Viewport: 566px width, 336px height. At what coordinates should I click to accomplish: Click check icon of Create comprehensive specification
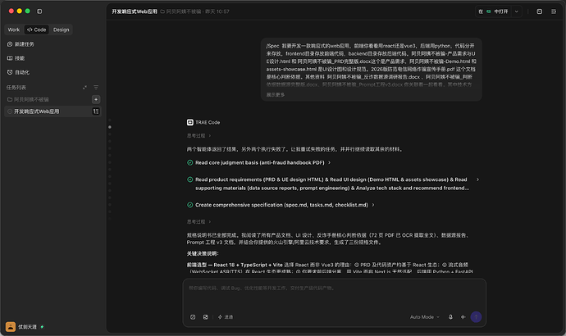(x=189, y=205)
